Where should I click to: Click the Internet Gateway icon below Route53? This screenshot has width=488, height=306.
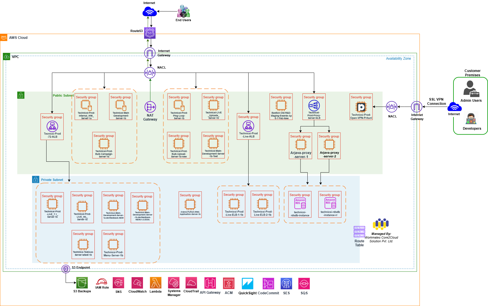tap(150, 54)
